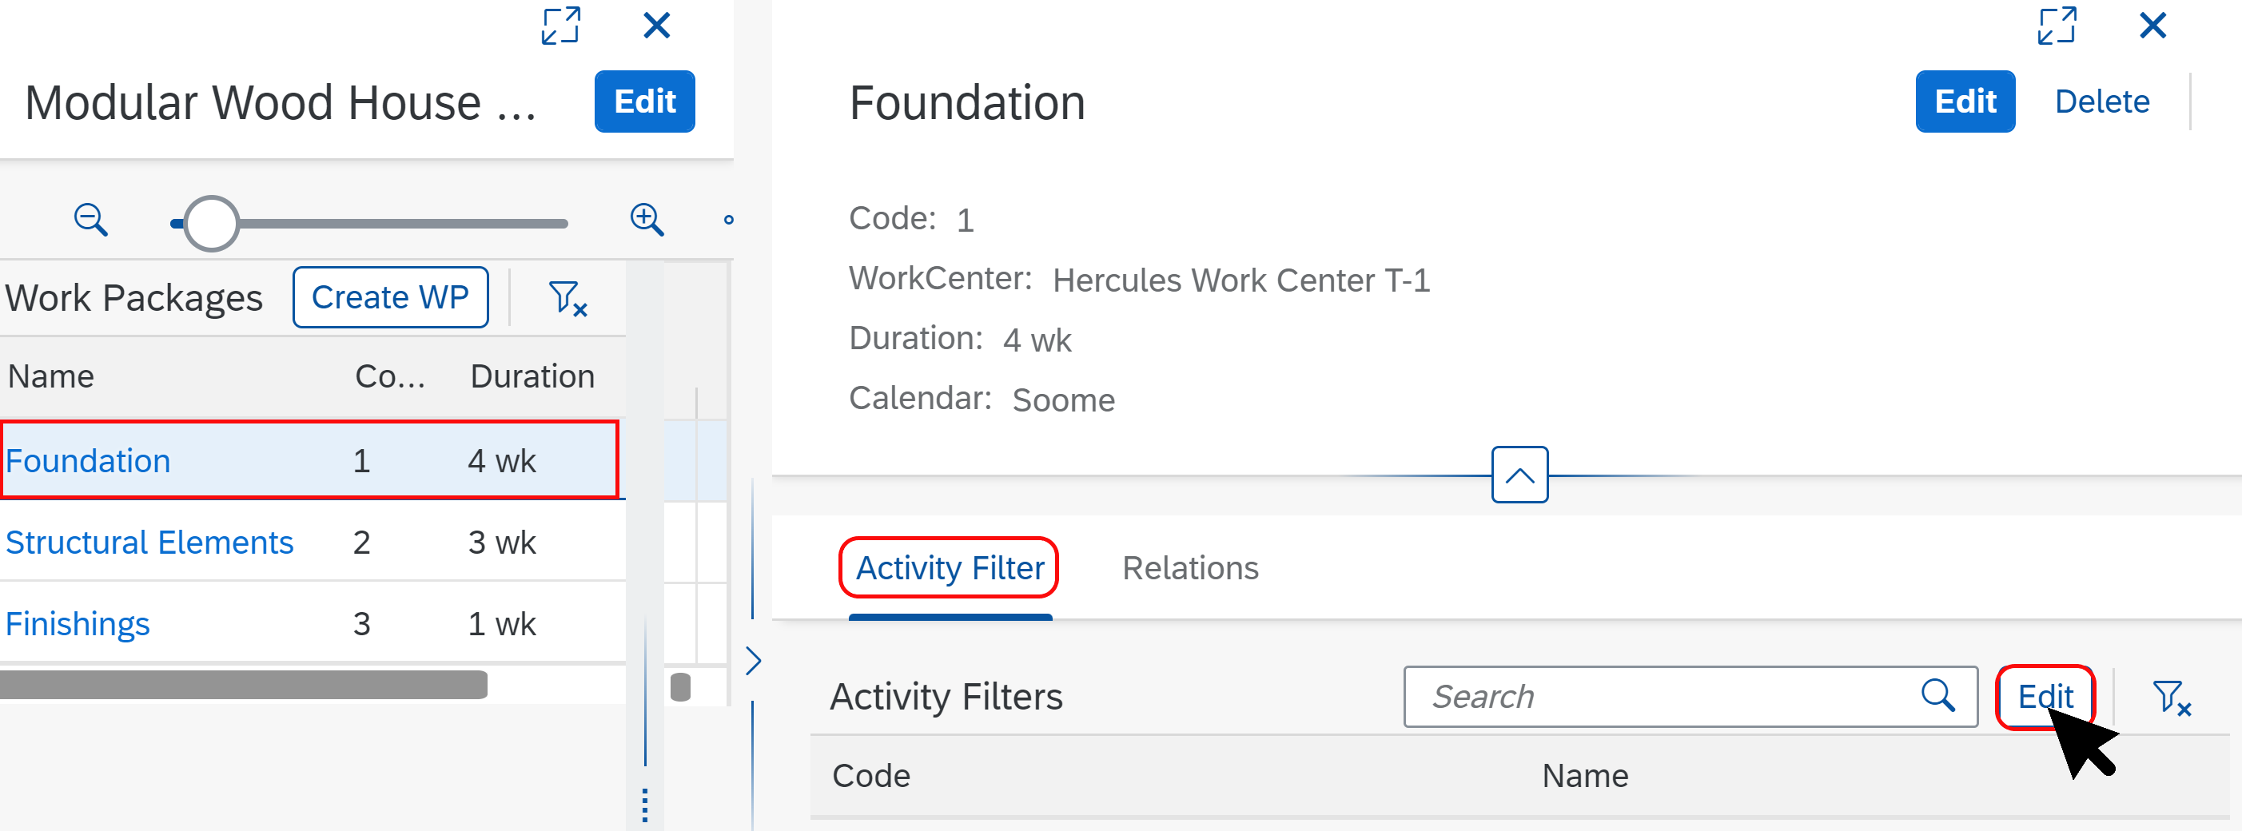Switch to the Activity Filter tab
Screen dimensions: 2242x831
pos(949,568)
